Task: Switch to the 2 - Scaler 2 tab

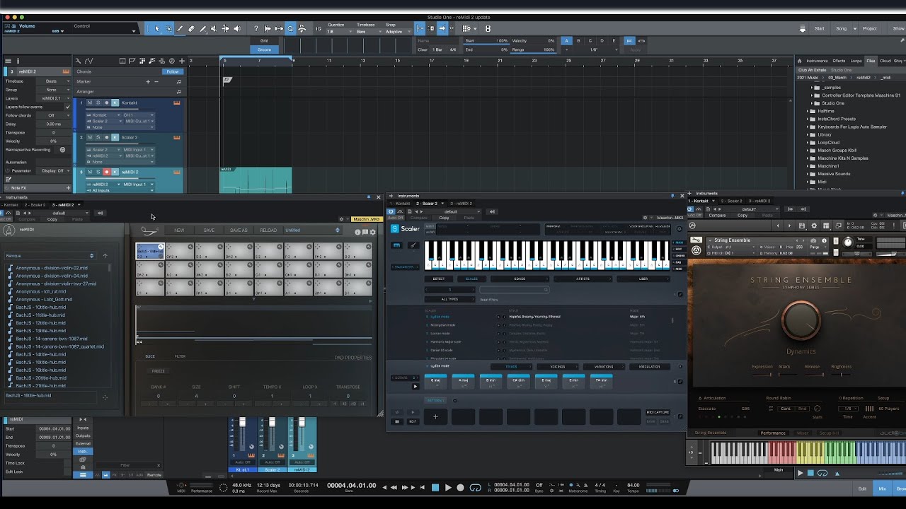Action: 427,204
